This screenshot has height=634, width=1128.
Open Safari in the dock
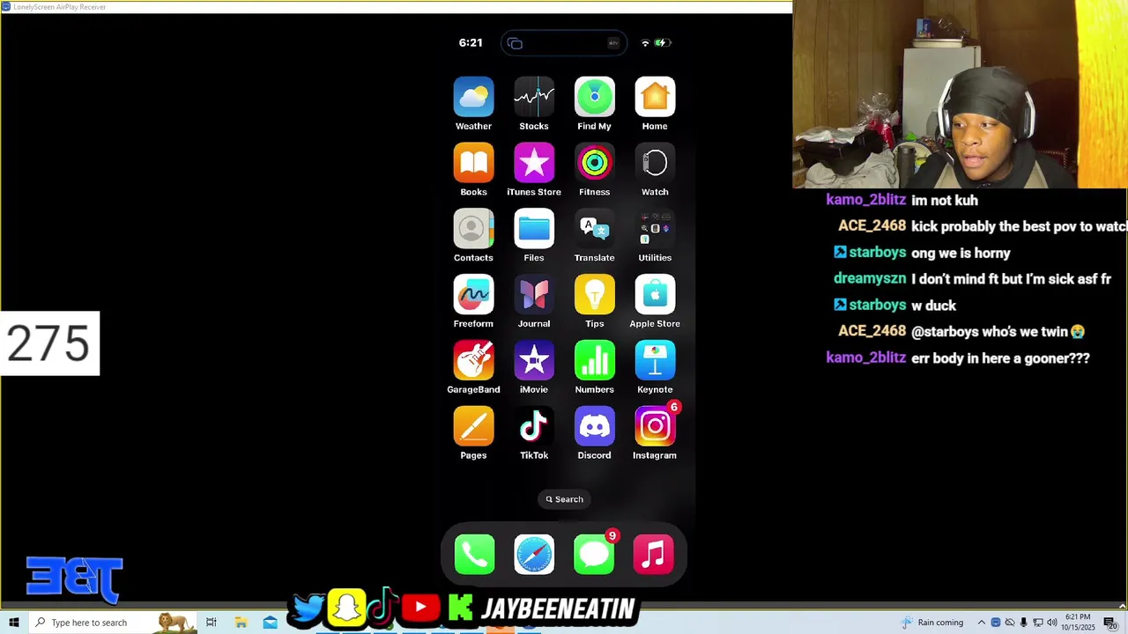coord(534,555)
